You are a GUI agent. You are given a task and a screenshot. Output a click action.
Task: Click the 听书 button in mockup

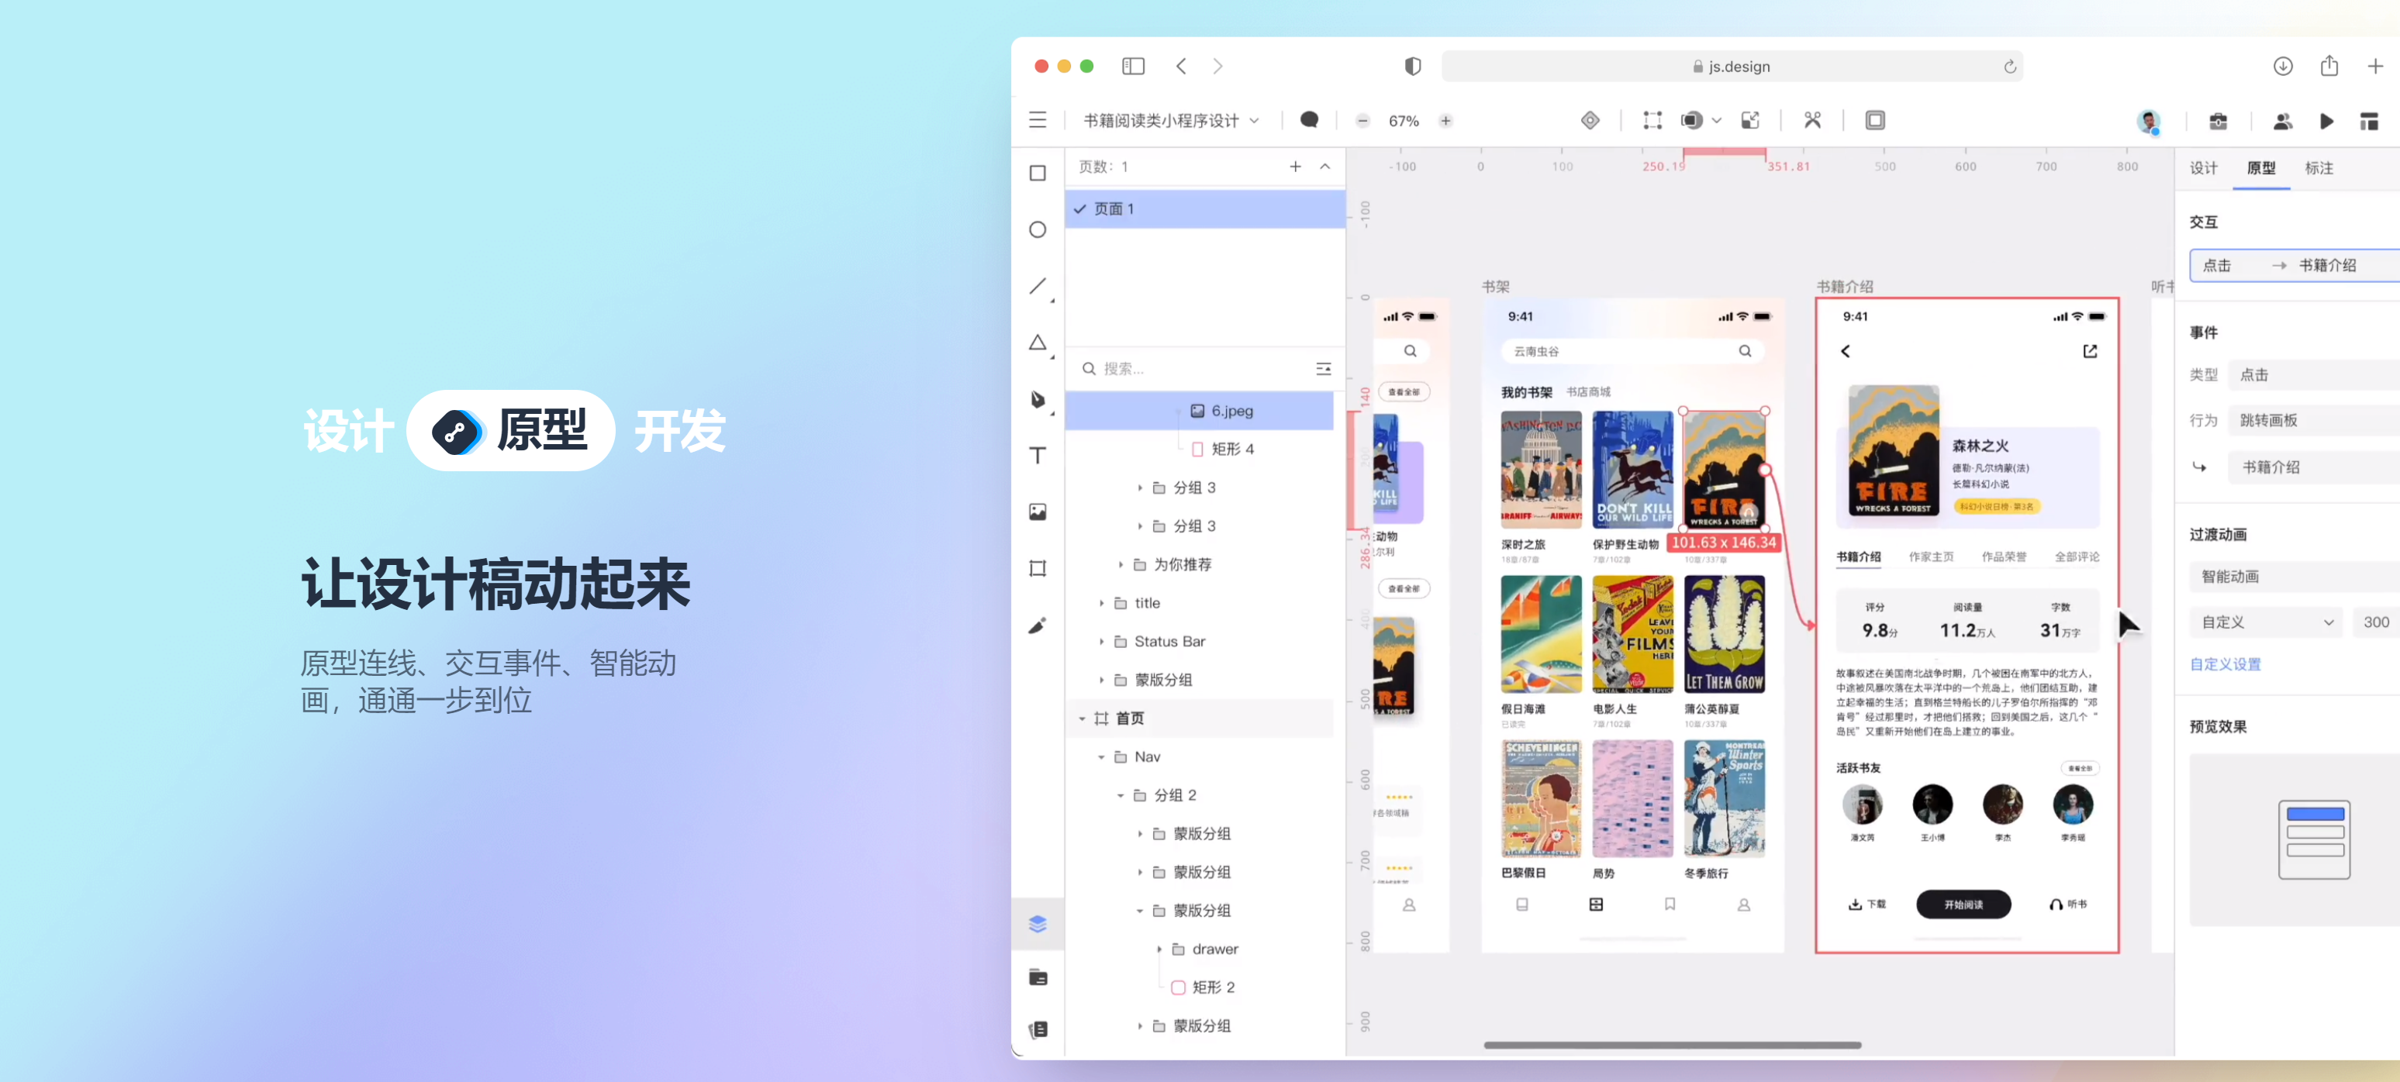(x=2067, y=905)
